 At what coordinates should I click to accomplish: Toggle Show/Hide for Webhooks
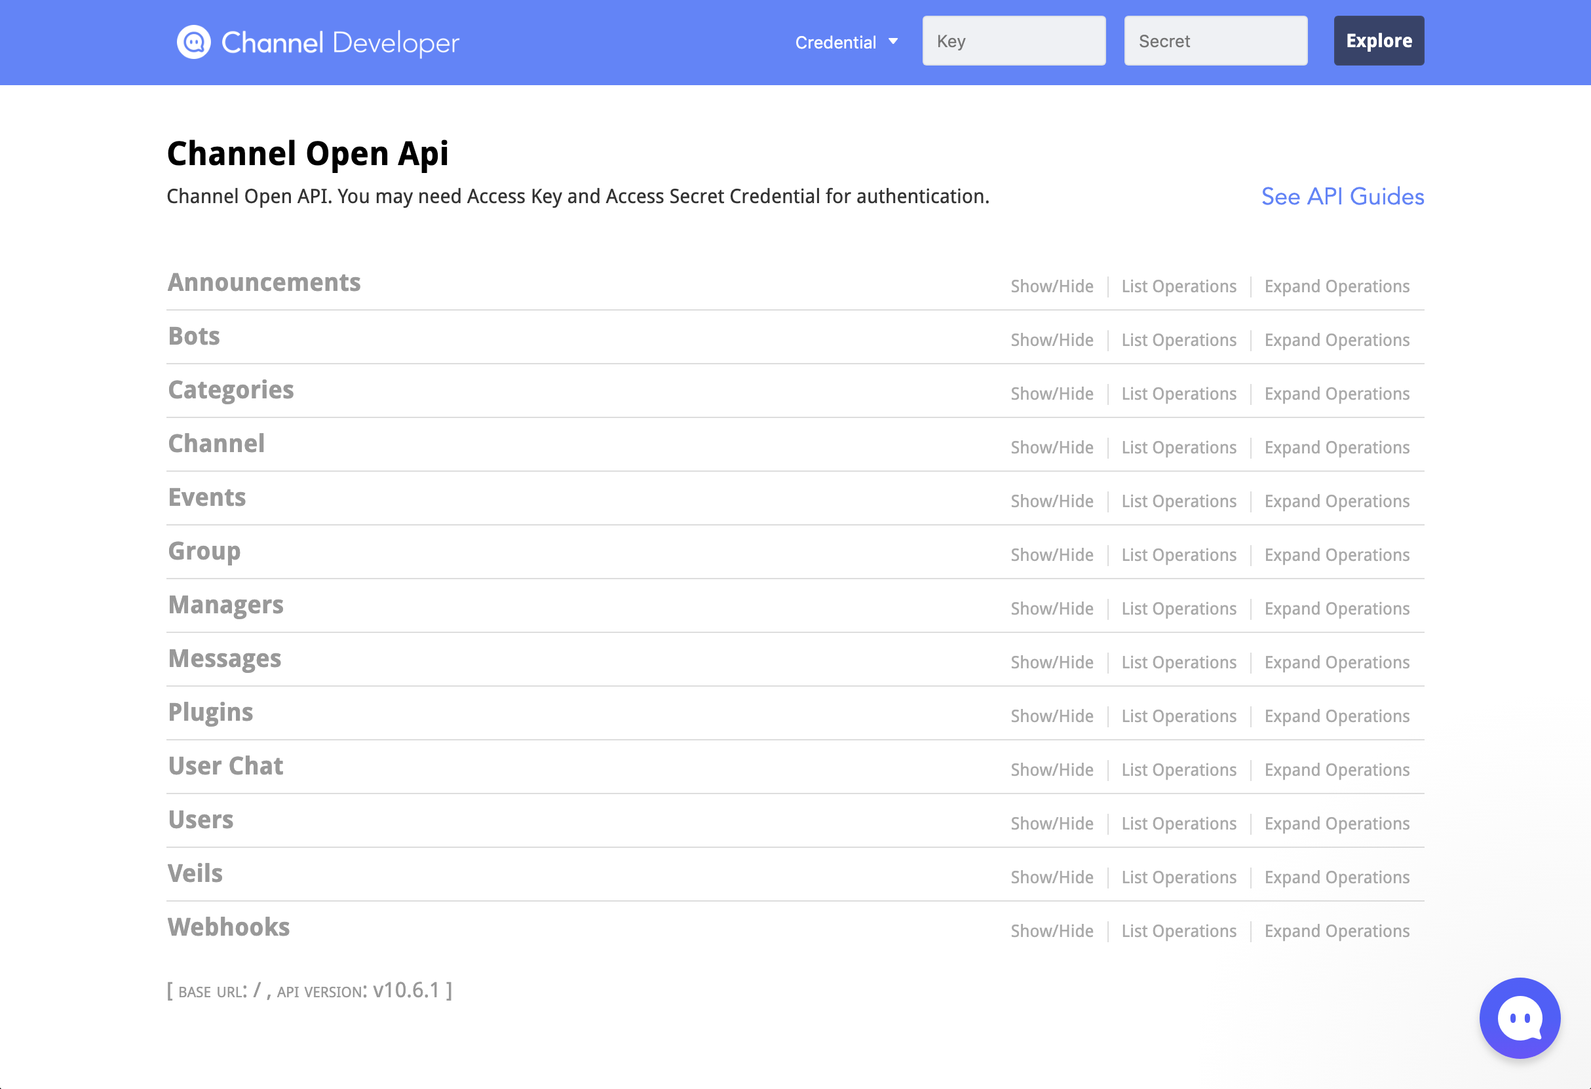point(1052,931)
